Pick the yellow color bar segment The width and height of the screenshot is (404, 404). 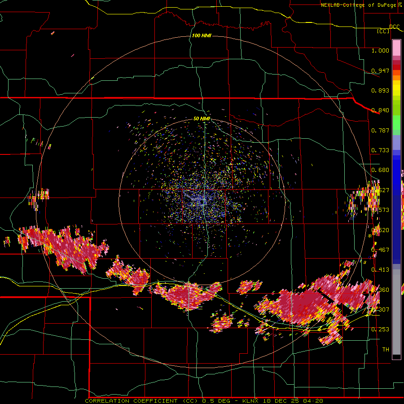click(x=396, y=88)
